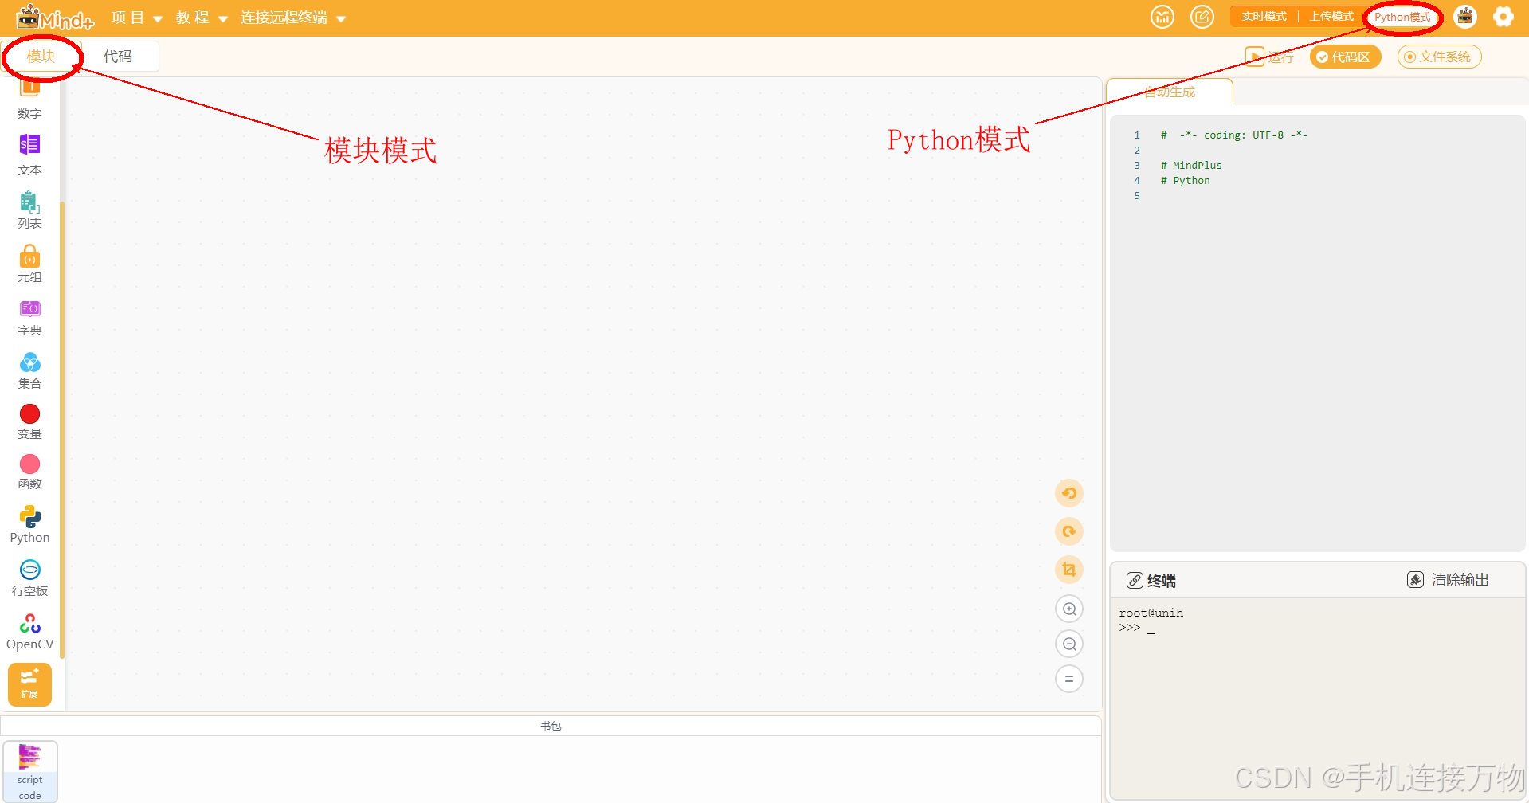Image resolution: width=1529 pixels, height=803 pixels.
Task: Open the 项目 dropdown menu
Action: click(x=137, y=18)
